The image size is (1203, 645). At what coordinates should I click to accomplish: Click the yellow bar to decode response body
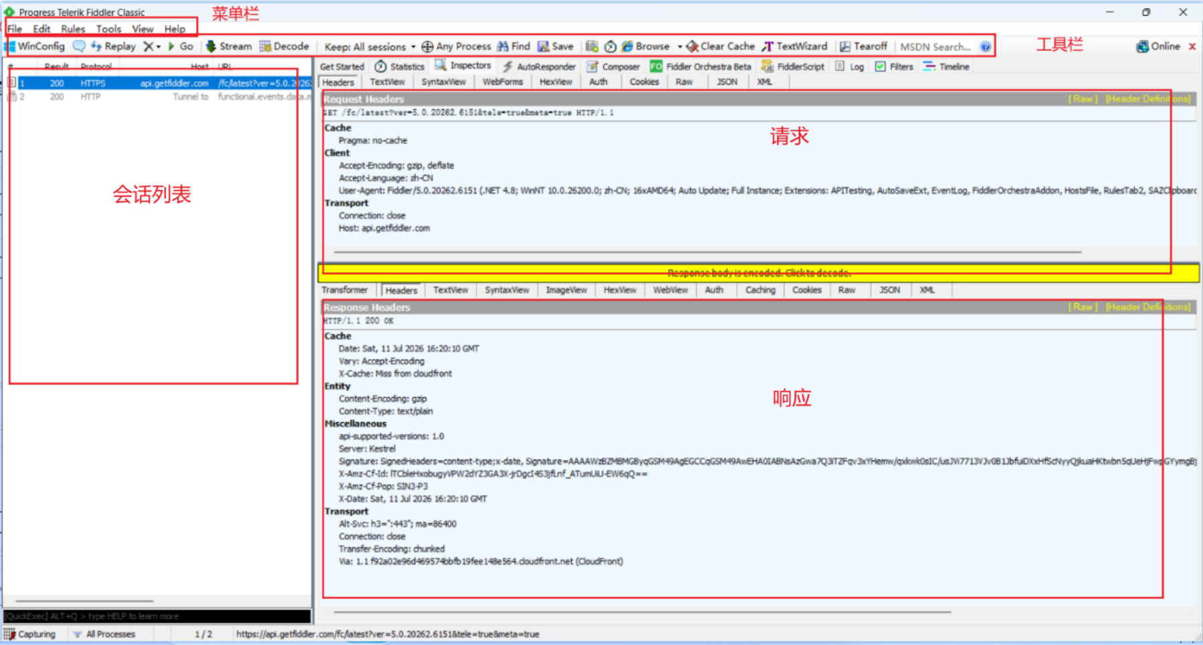pyautogui.click(x=758, y=273)
